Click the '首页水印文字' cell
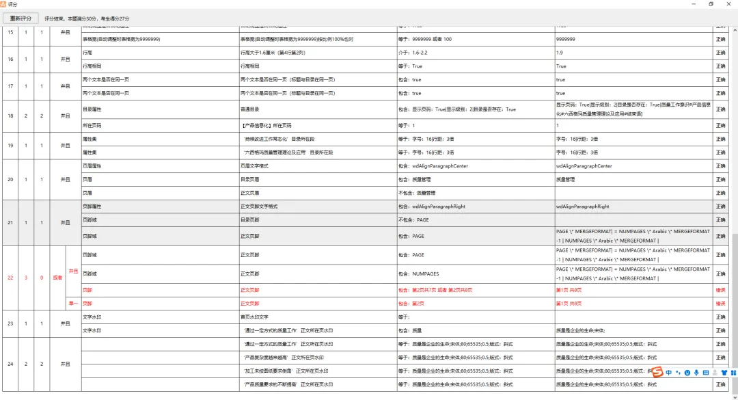Image resolution: width=738 pixels, height=400 pixels. [318, 317]
